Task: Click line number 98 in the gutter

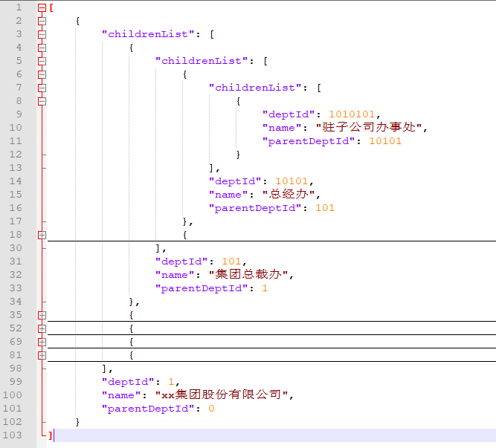Action: [x=16, y=369]
